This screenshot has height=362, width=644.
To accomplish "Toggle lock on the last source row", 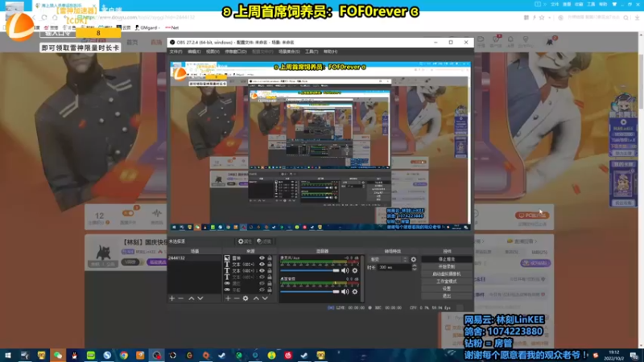I will (270, 290).
